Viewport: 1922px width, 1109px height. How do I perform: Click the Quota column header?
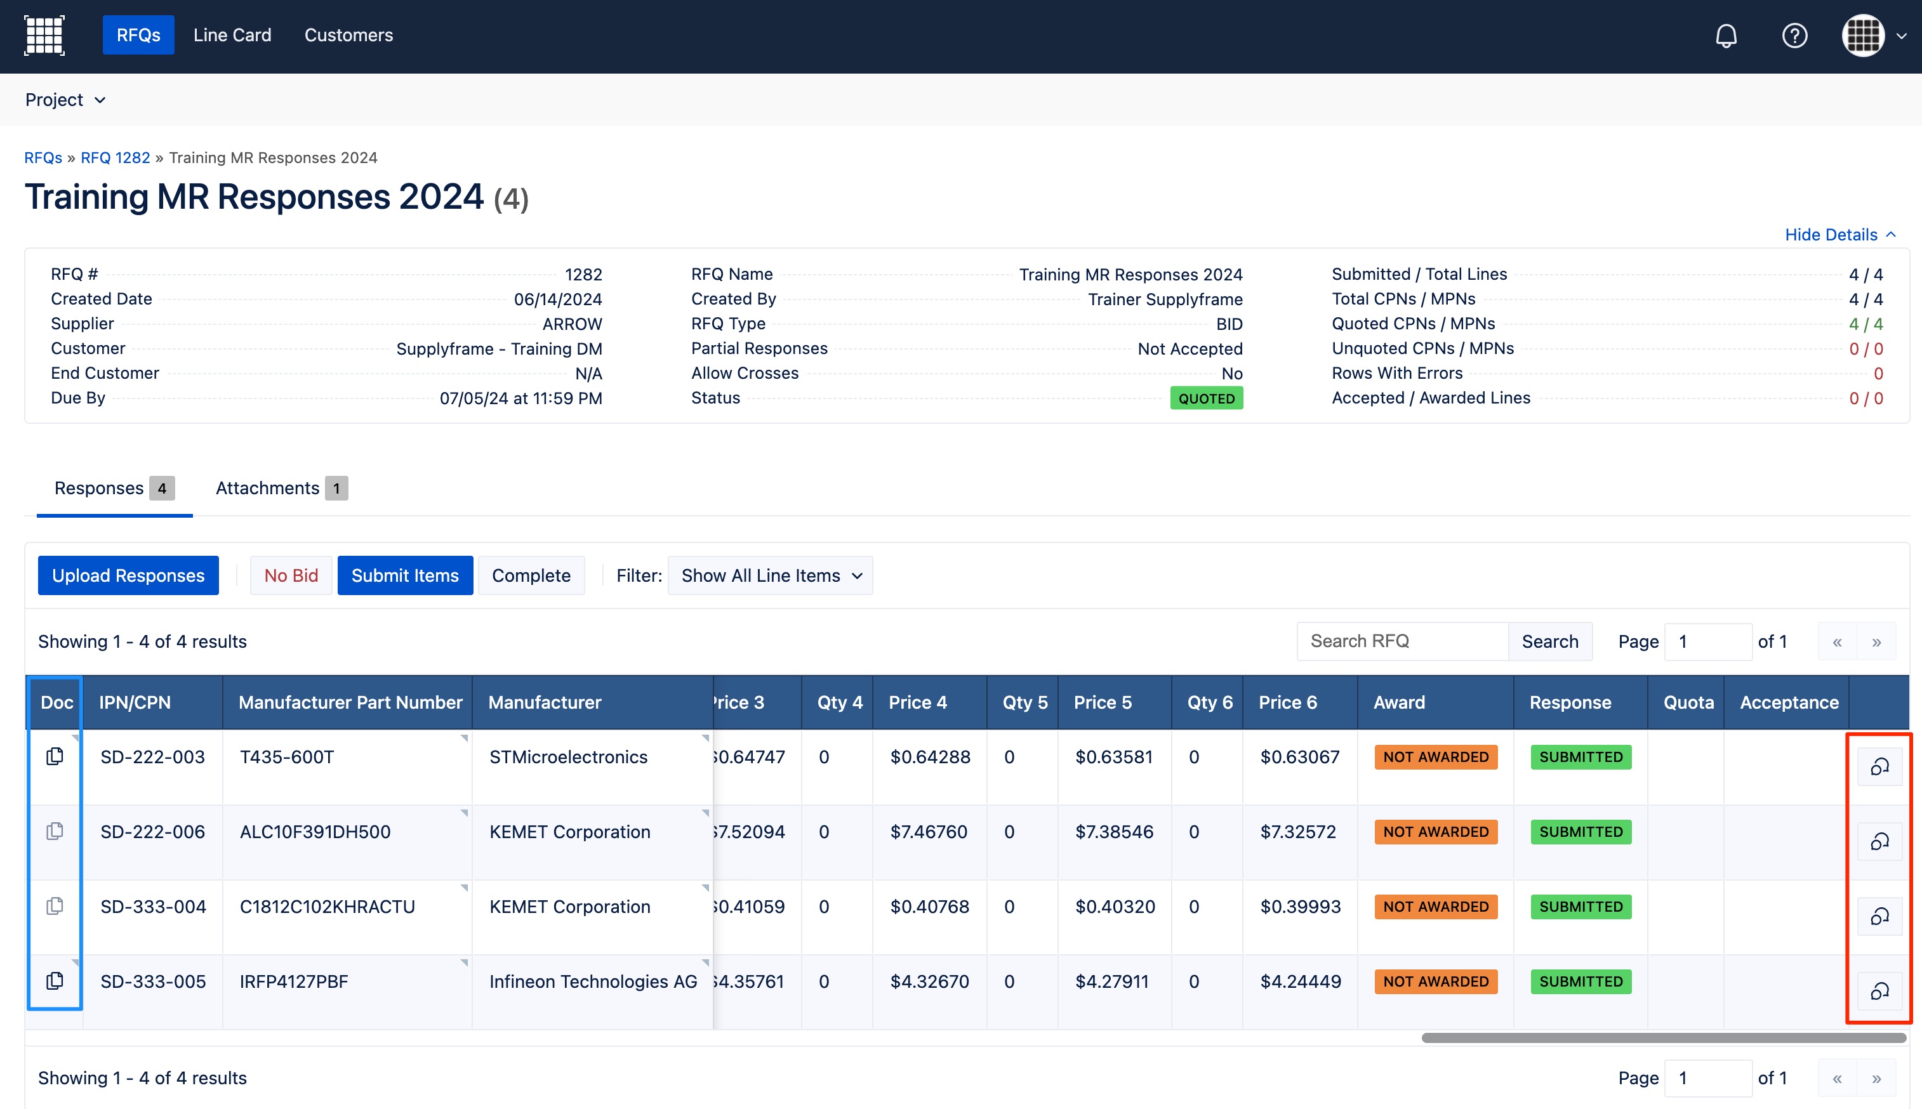1687,702
